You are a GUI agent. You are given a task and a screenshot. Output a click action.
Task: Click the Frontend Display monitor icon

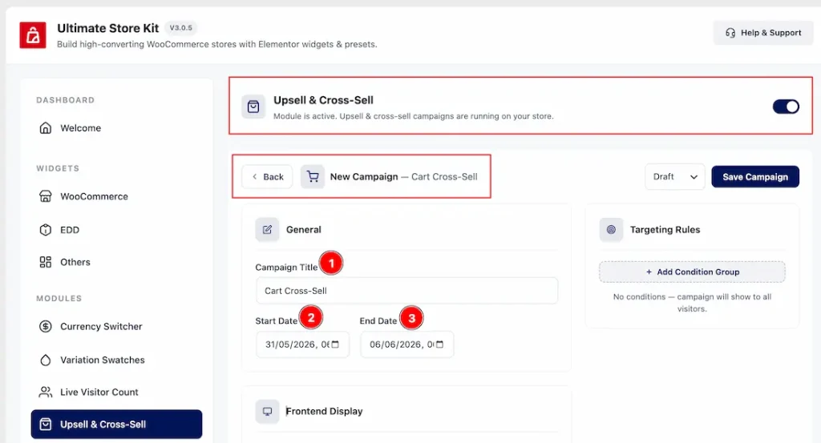(267, 412)
